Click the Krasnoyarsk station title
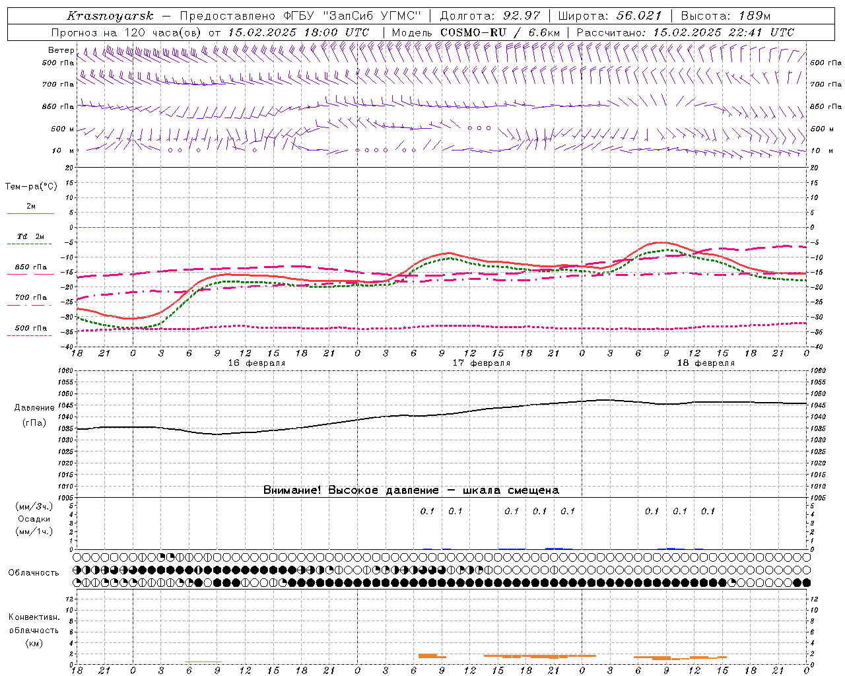Screen dimensions: 845x676 (x=110, y=15)
